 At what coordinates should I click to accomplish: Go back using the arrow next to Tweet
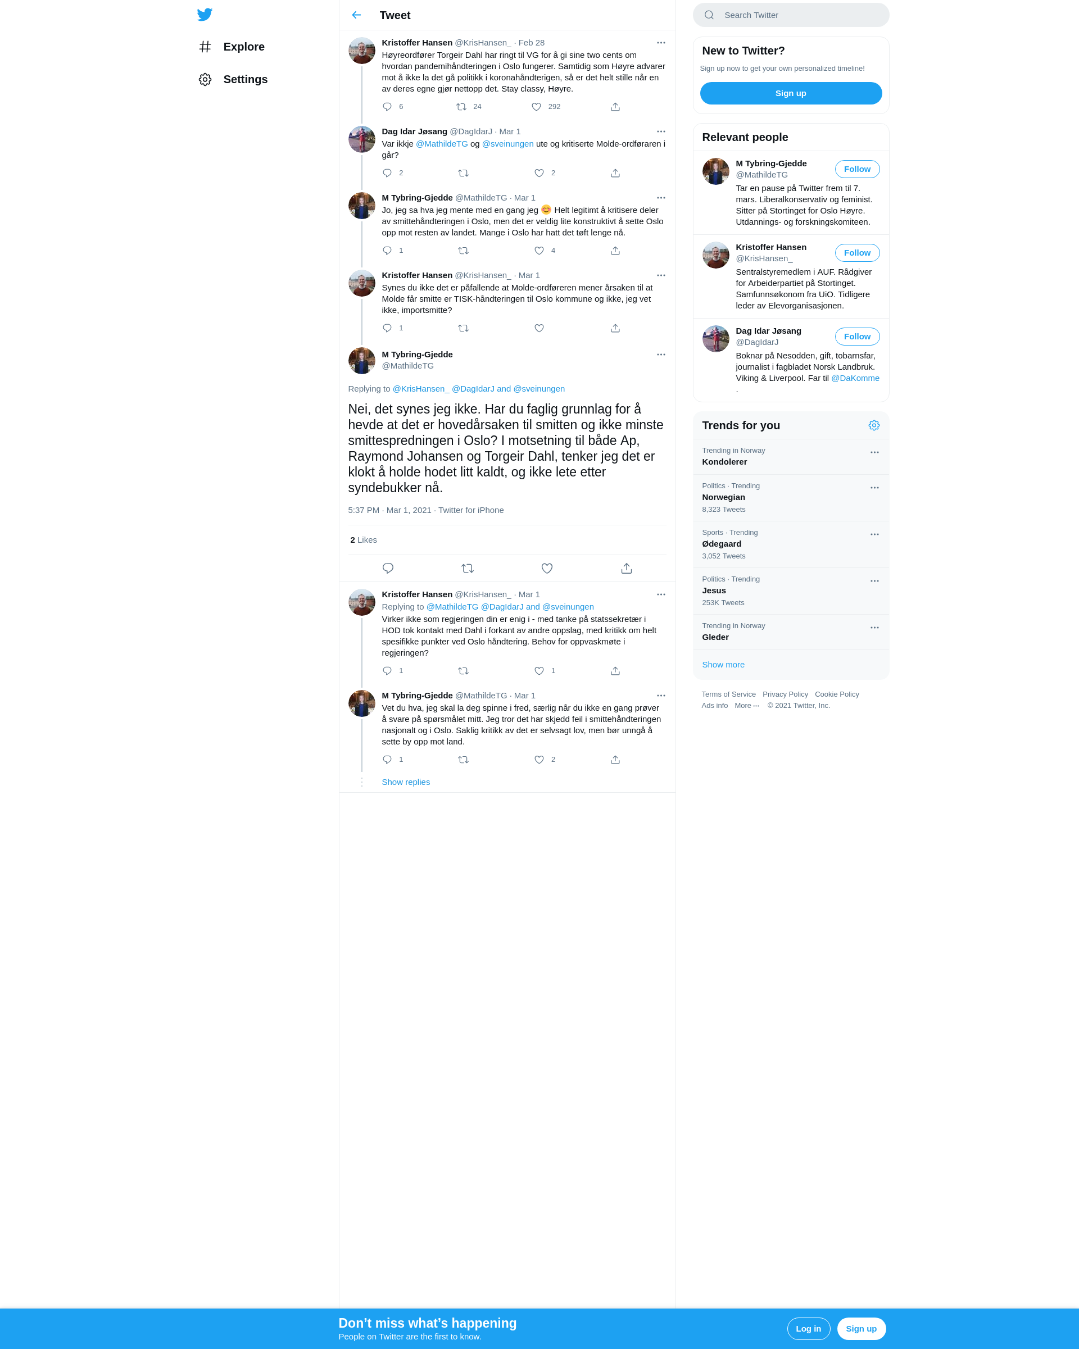[356, 15]
